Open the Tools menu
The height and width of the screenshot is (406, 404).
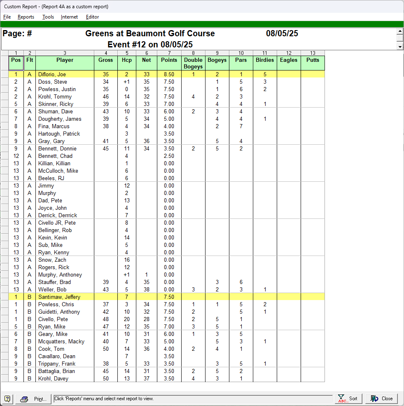(48, 17)
